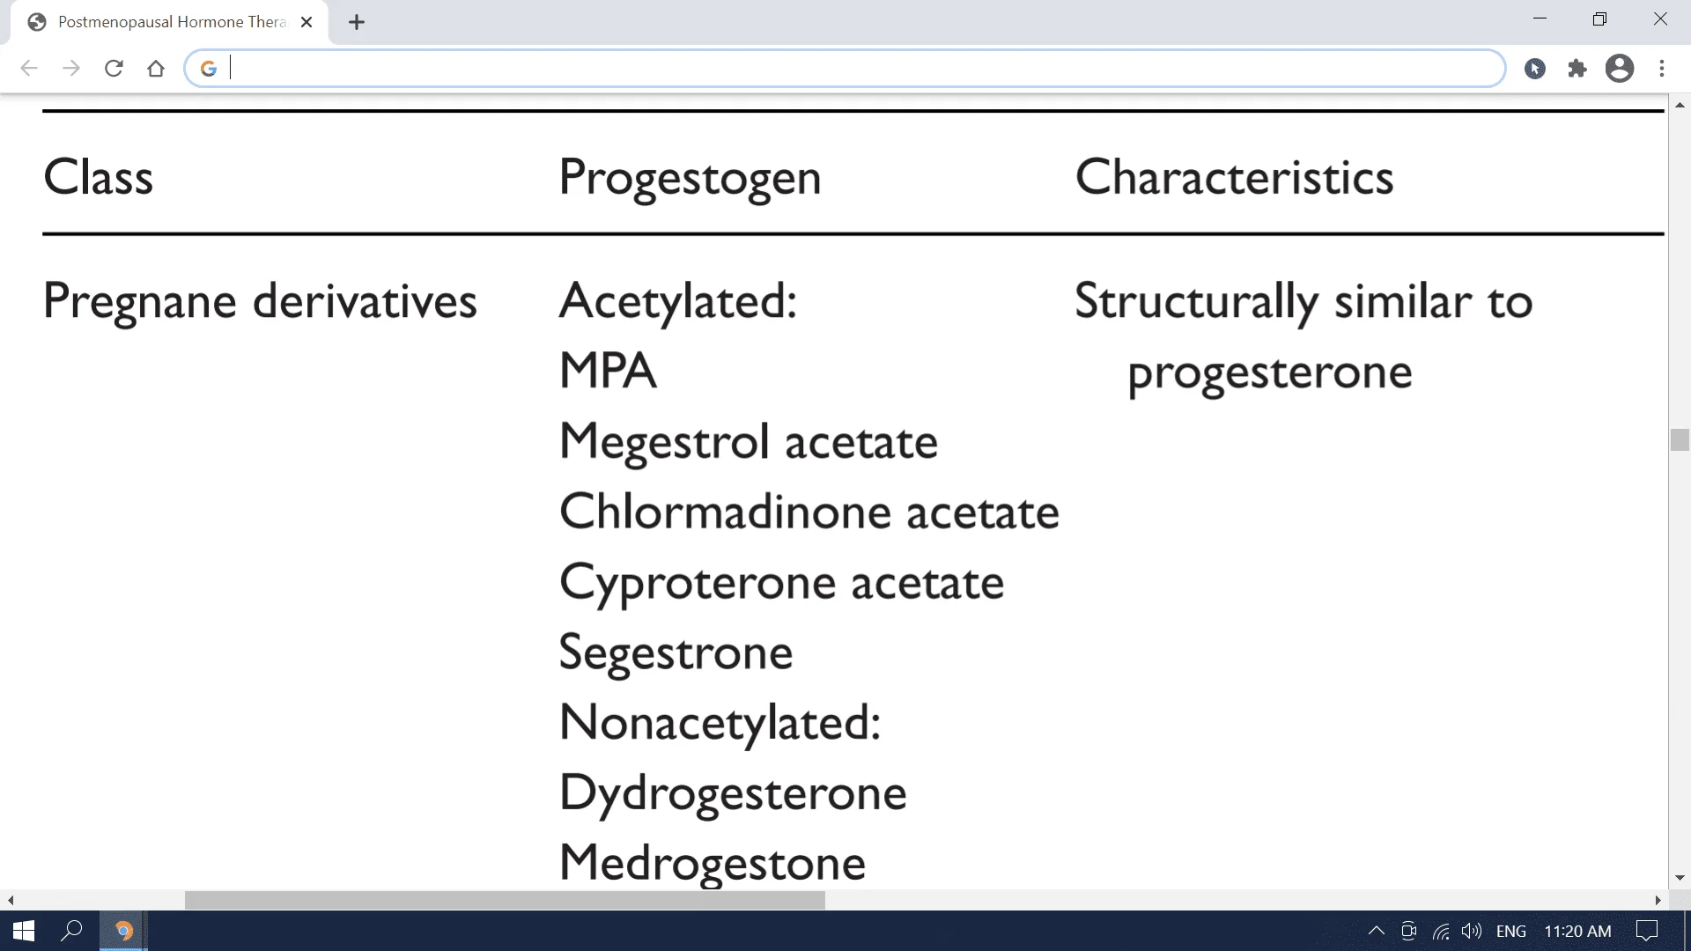Open Windows taskbar search
This screenshot has height=951, width=1691.
click(x=72, y=931)
